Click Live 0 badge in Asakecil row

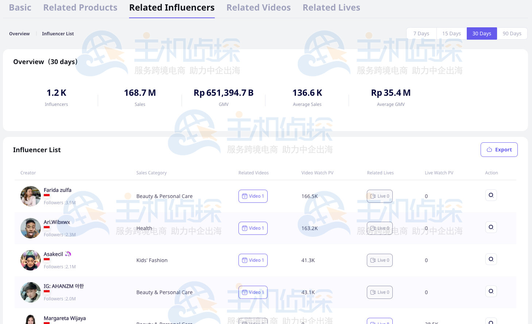point(380,260)
